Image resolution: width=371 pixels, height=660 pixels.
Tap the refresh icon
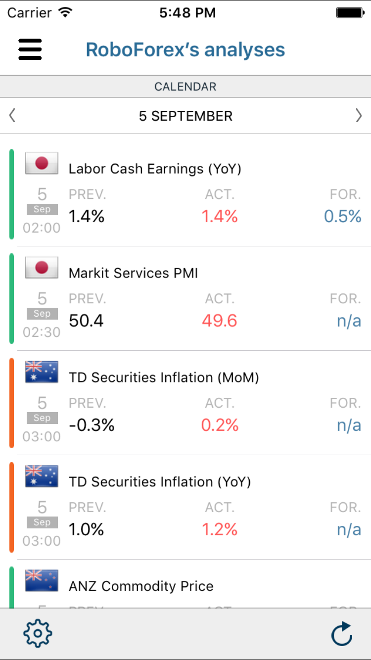coord(341,634)
